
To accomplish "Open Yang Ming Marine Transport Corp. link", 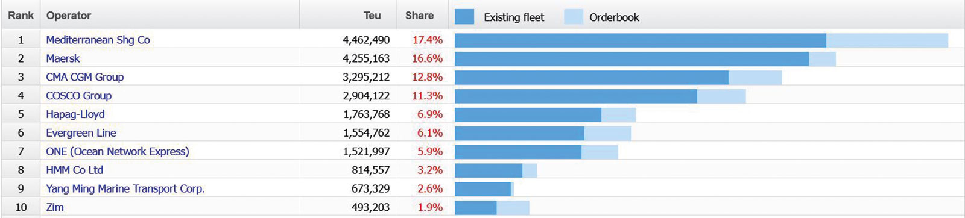I will pos(125,189).
